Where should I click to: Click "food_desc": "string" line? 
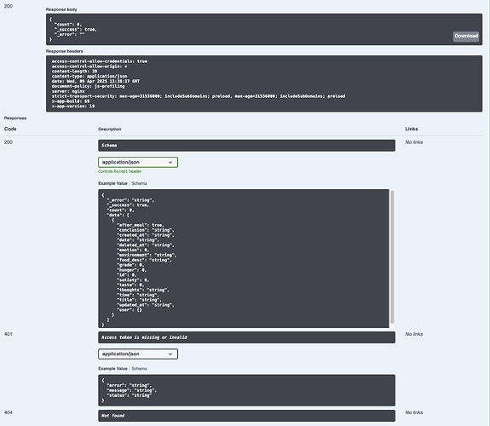[144, 260]
